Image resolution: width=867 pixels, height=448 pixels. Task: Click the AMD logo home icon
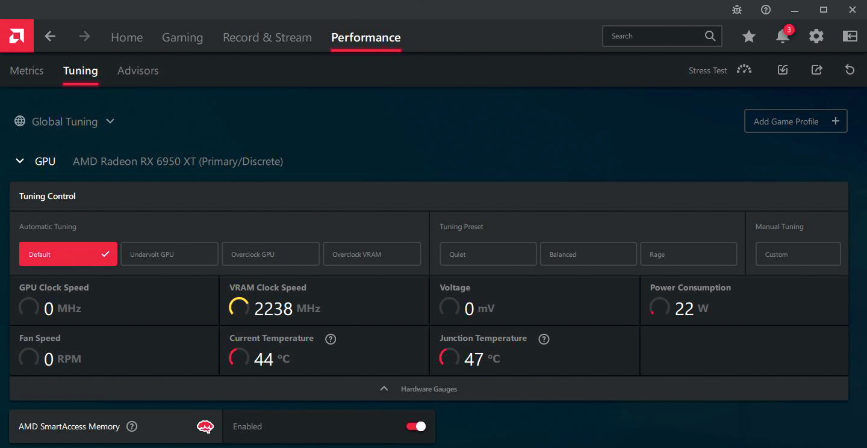click(17, 36)
